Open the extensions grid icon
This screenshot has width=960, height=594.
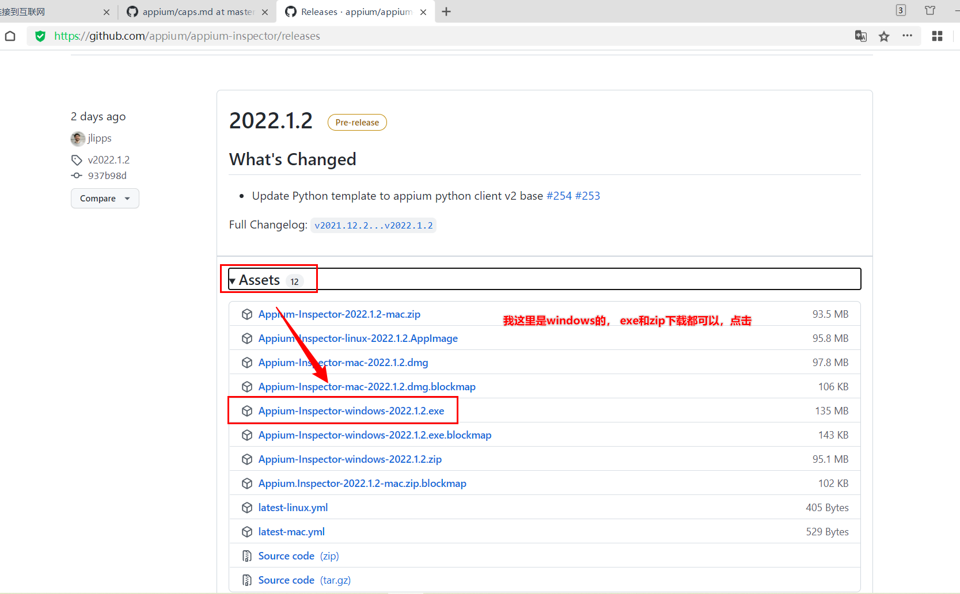pyautogui.click(x=937, y=36)
